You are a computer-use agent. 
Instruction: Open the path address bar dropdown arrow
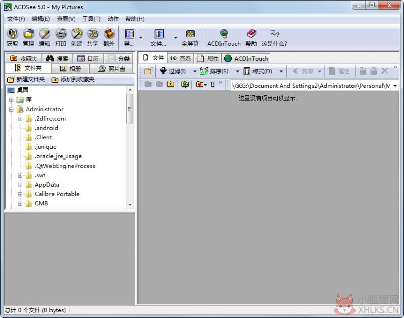pyautogui.click(x=395, y=86)
